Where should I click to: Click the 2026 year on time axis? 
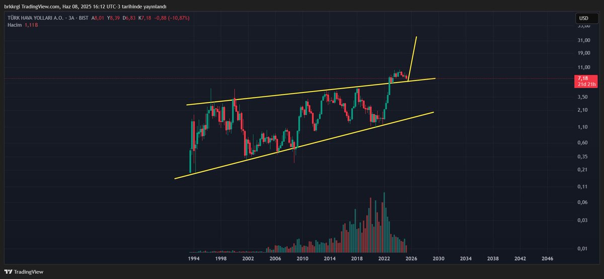[411, 258]
